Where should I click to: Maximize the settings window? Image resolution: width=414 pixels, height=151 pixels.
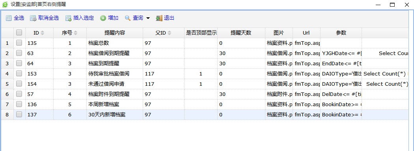coord(392,5)
